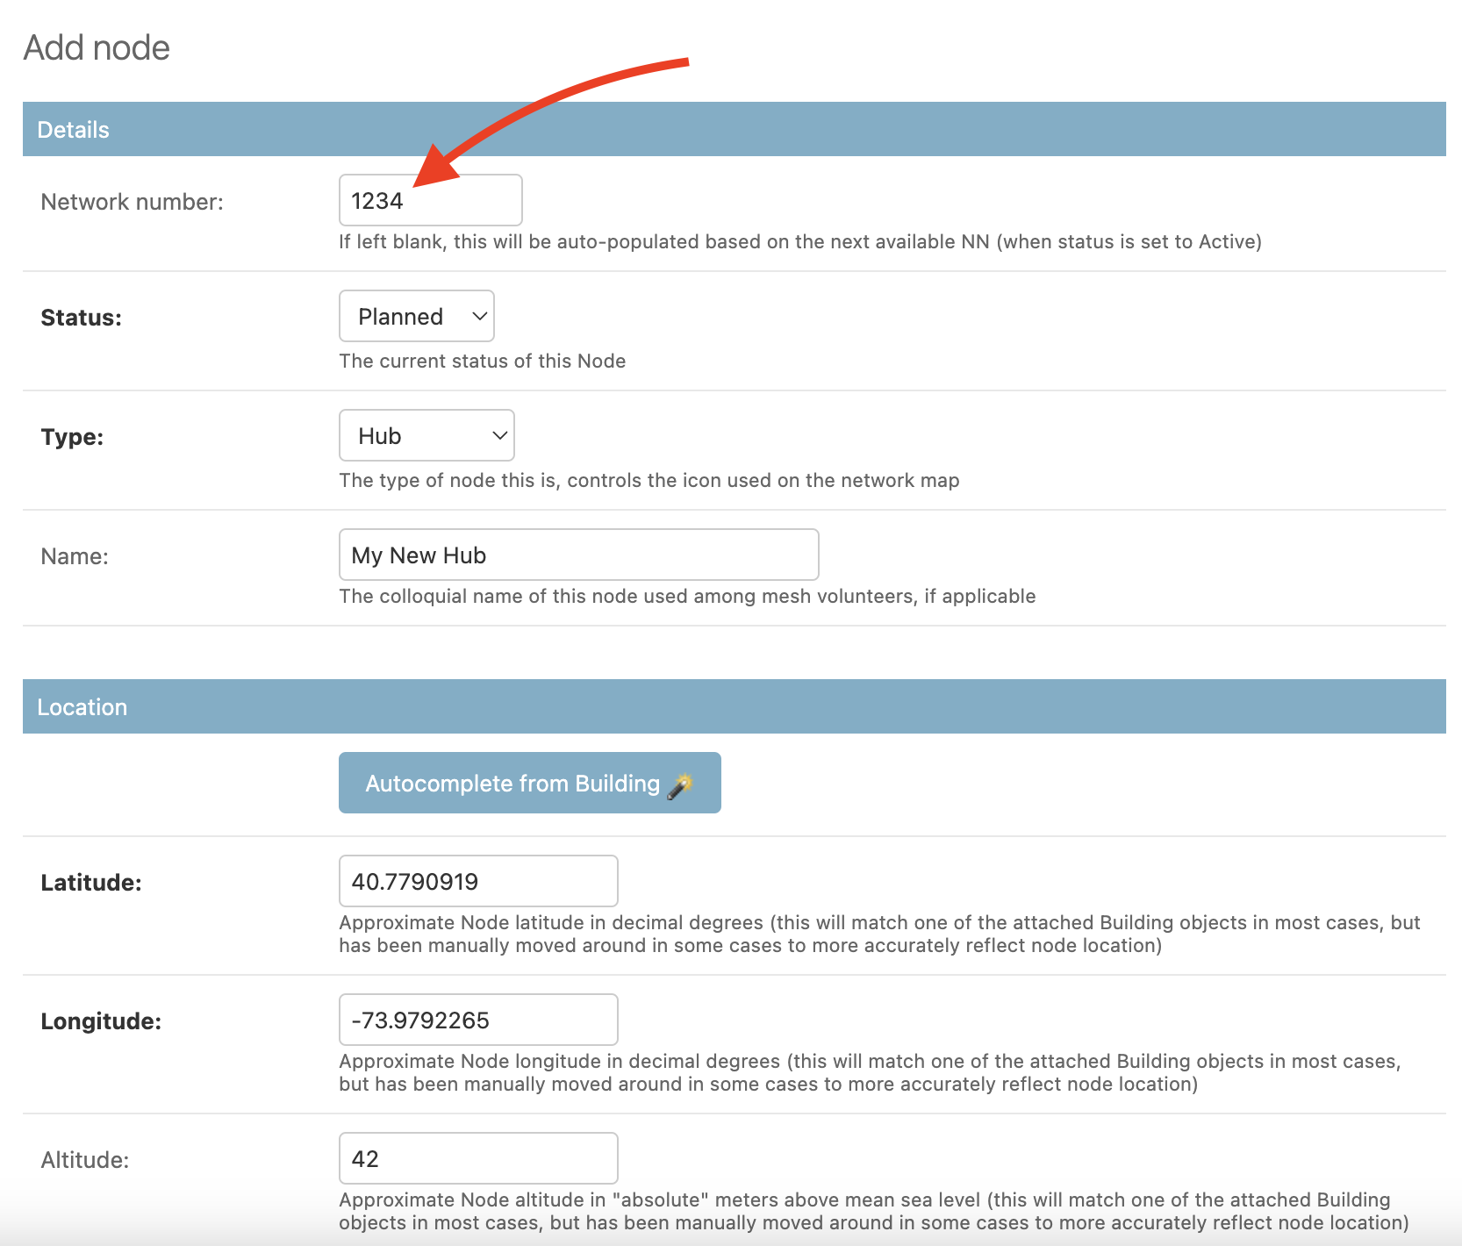Open the Status dropdown showing Planned

pos(417,316)
